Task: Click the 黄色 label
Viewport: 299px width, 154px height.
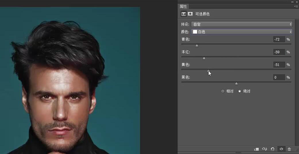Action: (186, 65)
